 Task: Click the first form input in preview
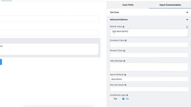click(x=49, y=19)
